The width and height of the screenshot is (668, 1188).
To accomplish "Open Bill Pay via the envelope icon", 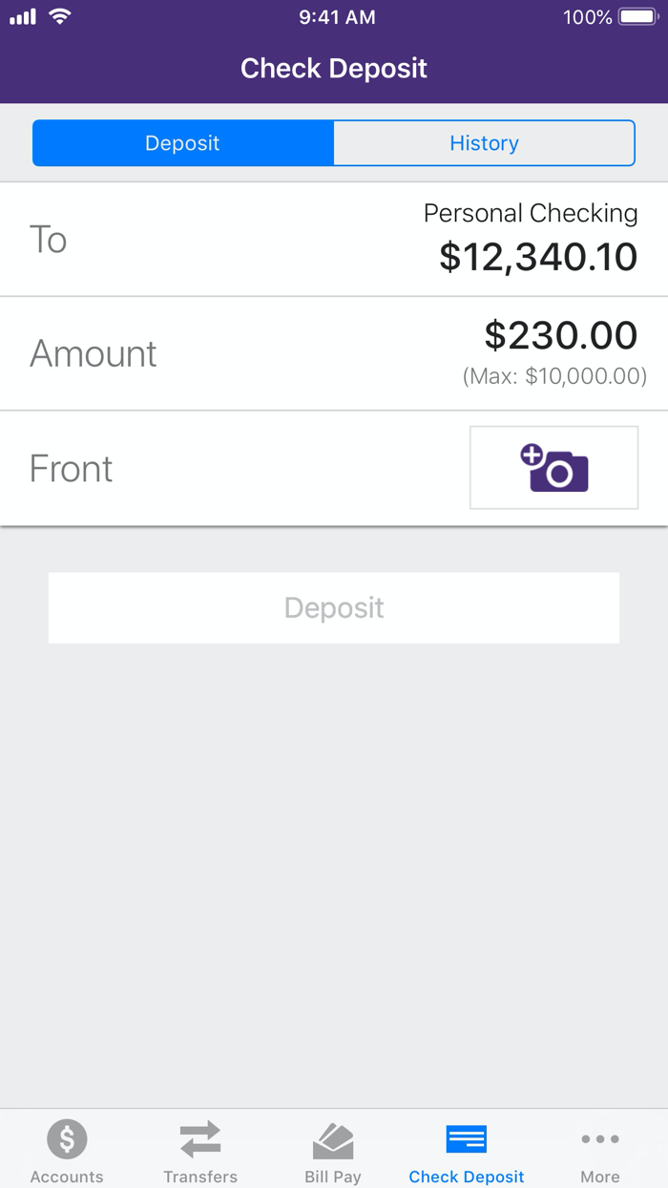I will [333, 1138].
